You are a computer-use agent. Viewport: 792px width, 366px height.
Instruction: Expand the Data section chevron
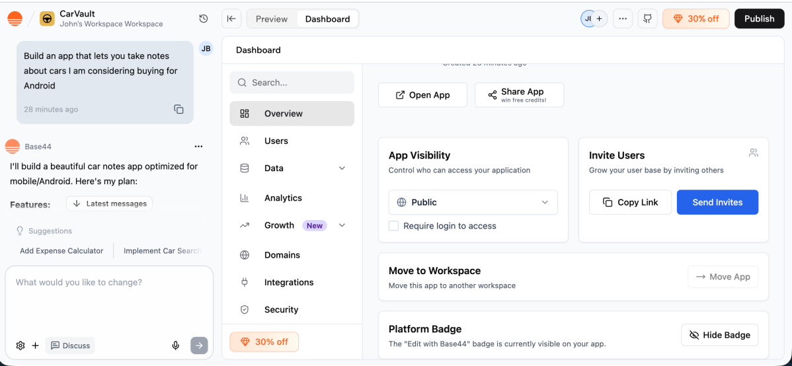[342, 168]
